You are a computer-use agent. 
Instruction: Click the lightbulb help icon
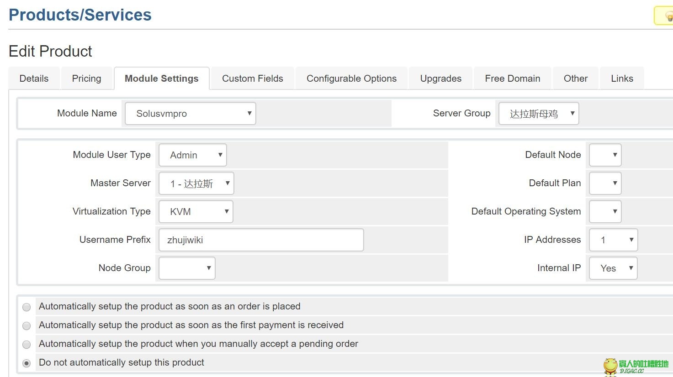668,17
